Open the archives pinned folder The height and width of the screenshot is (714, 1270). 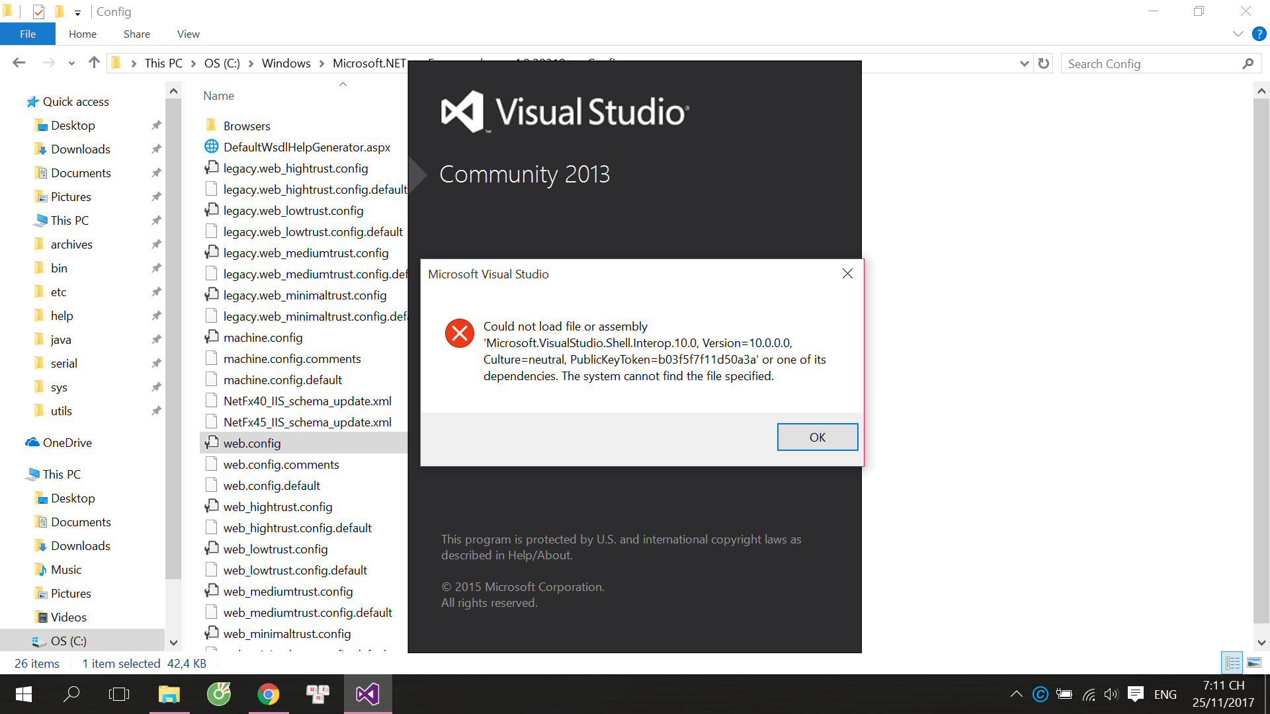point(71,244)
